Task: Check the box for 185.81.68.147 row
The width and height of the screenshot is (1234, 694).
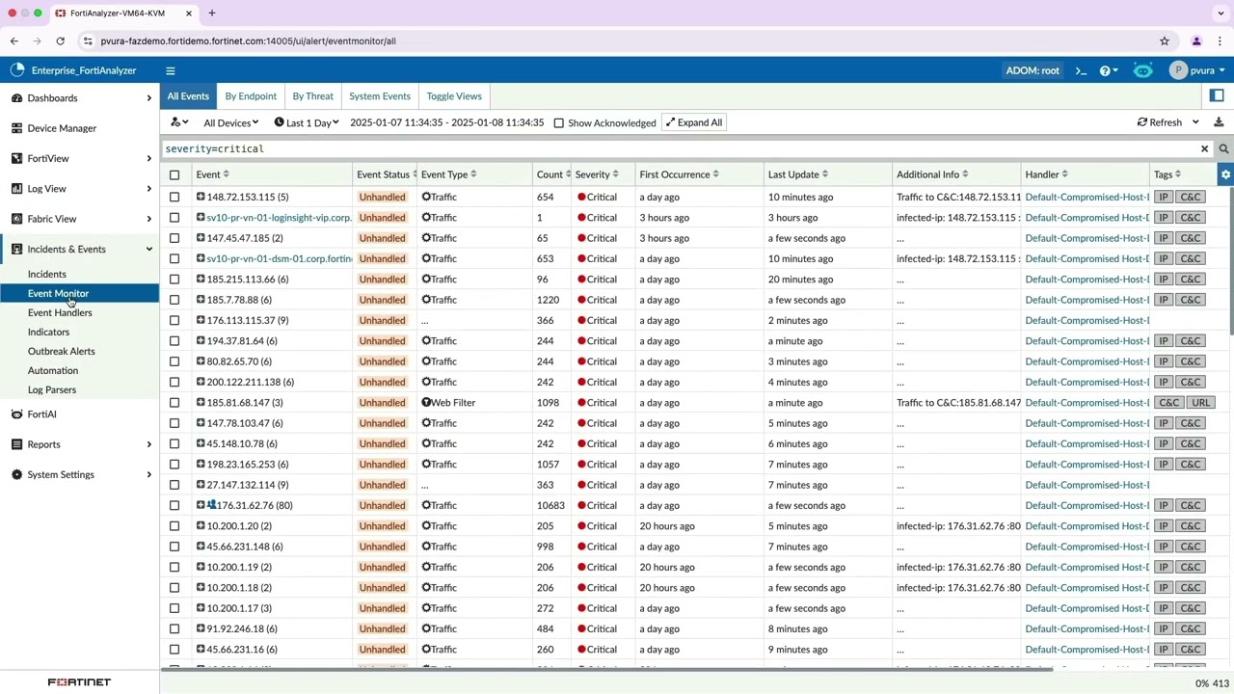Action: pyautogui.click(x=174, y=403)
